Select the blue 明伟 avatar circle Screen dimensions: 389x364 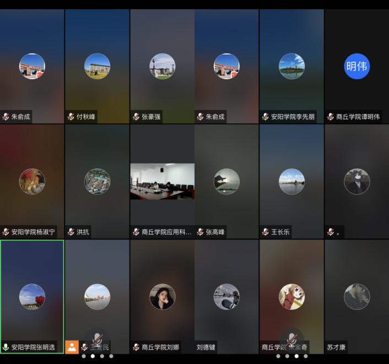(x=356, y=66)
